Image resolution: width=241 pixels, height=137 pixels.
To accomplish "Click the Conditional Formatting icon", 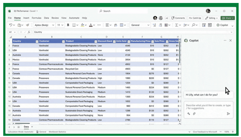I will coord(166,25).
